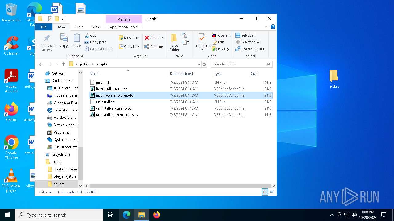Switch to Details view layout icon
The image size is (394, 221).
pyautogui.click(x=265, y=192)
